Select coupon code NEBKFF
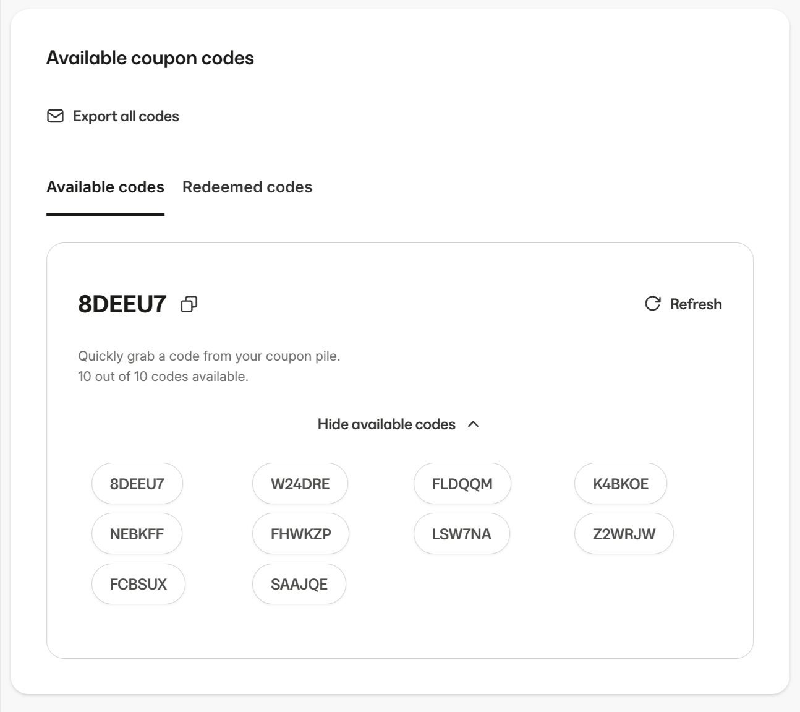 coord(137,533)
